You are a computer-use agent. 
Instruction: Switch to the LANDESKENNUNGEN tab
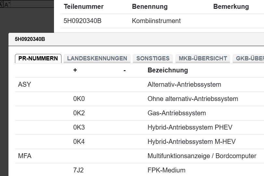pos(97,58)
